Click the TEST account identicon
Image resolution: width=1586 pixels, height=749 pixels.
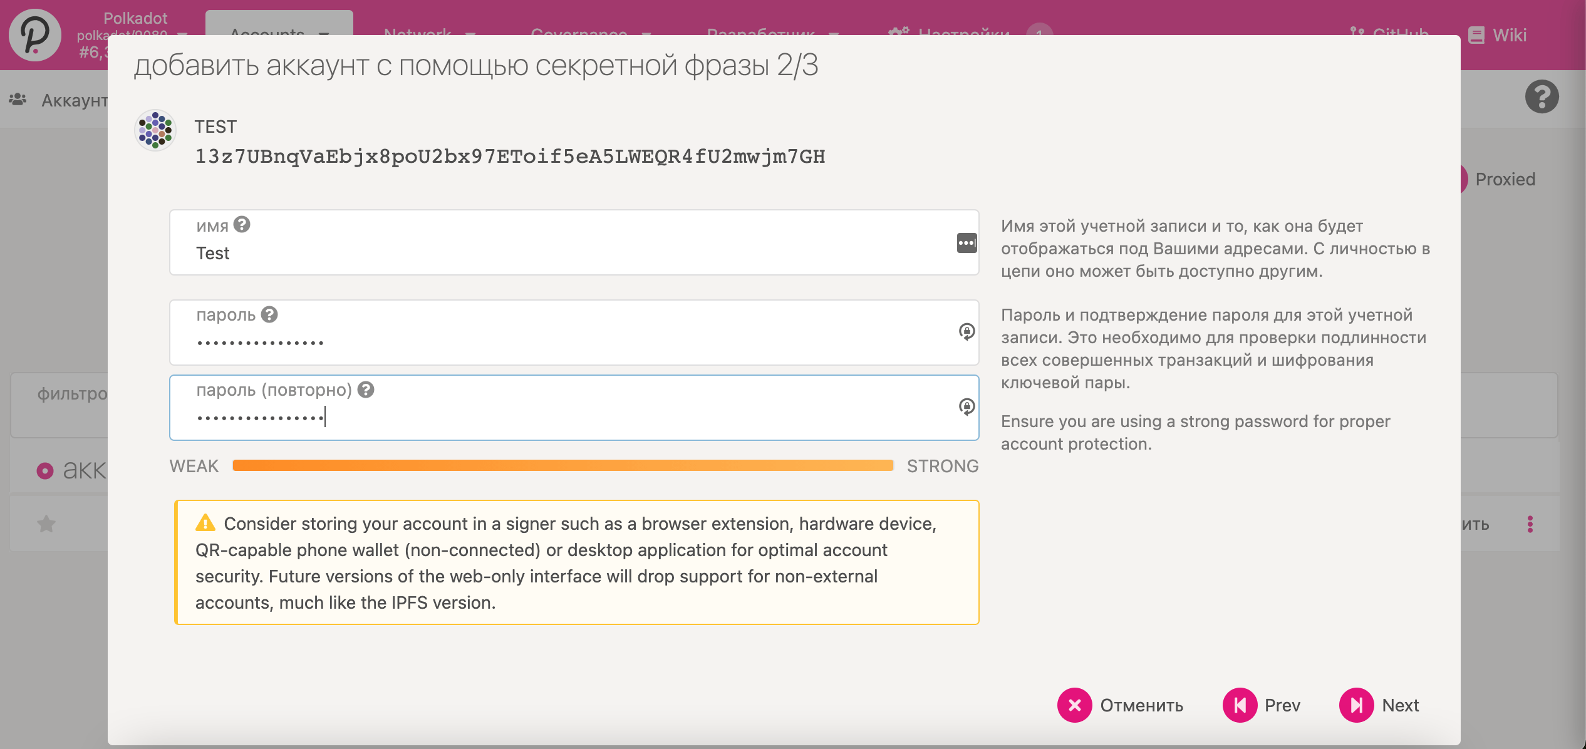155,130
